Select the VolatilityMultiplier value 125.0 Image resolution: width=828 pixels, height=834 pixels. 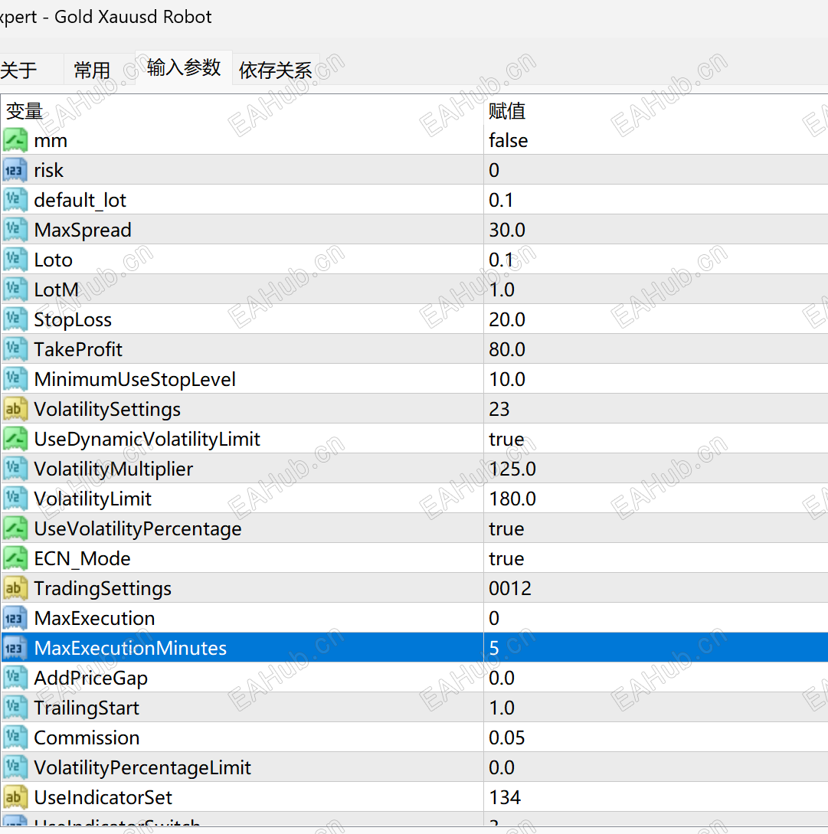pos(512,469)
